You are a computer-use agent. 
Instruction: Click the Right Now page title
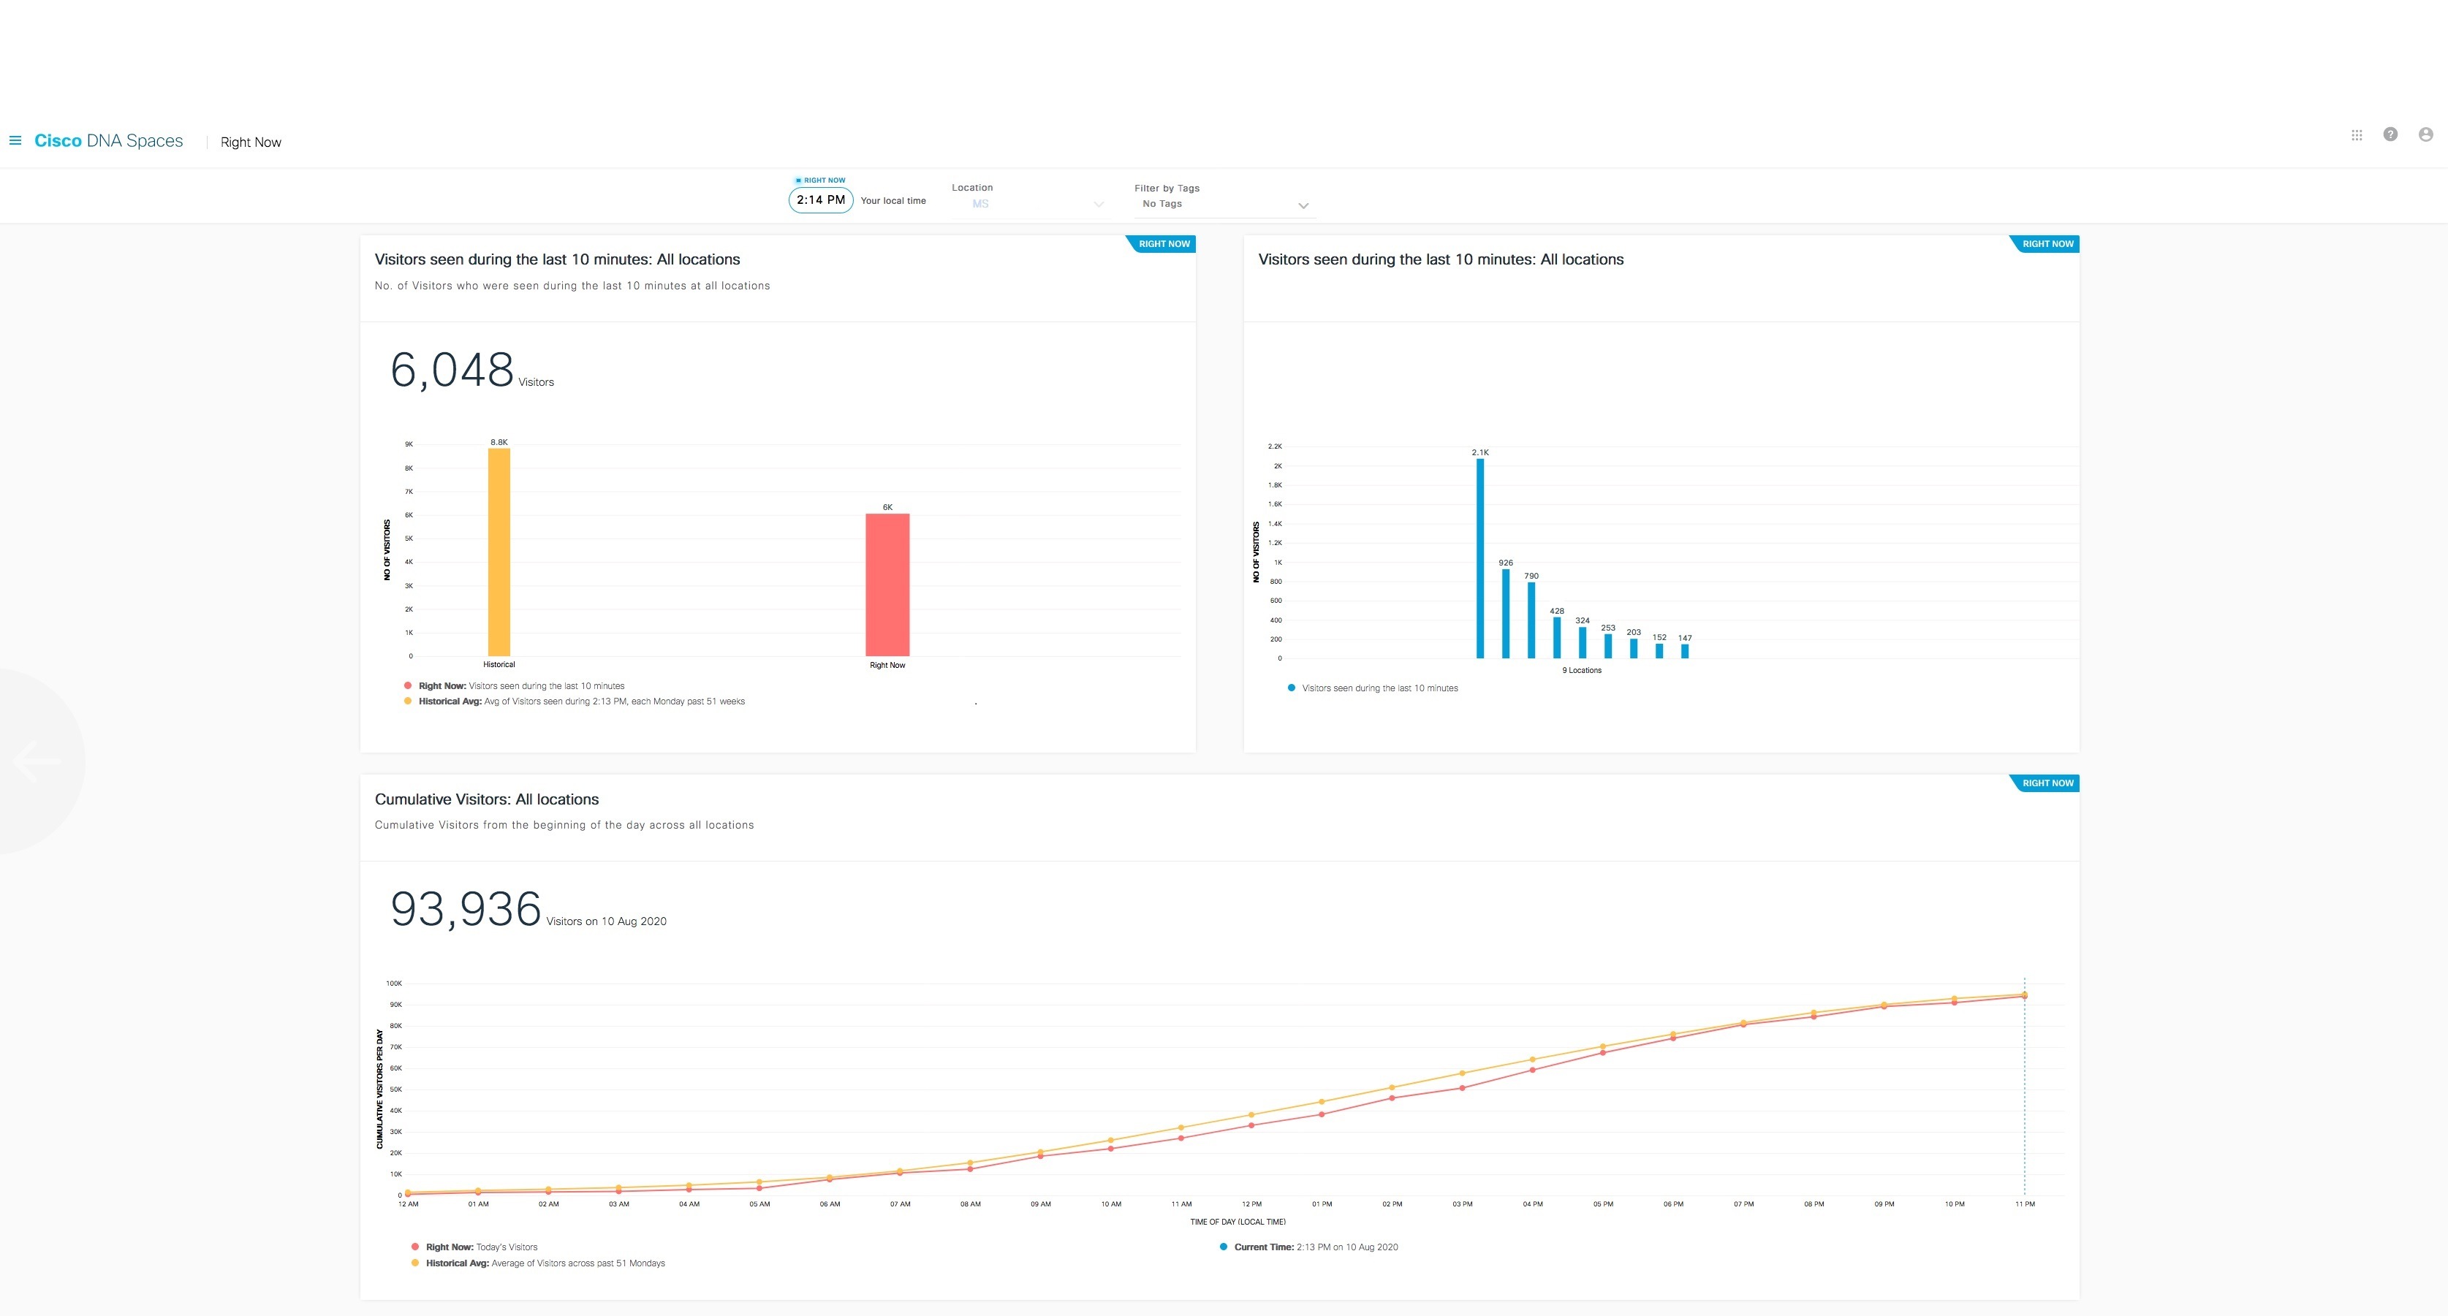(x=251, y=142)
